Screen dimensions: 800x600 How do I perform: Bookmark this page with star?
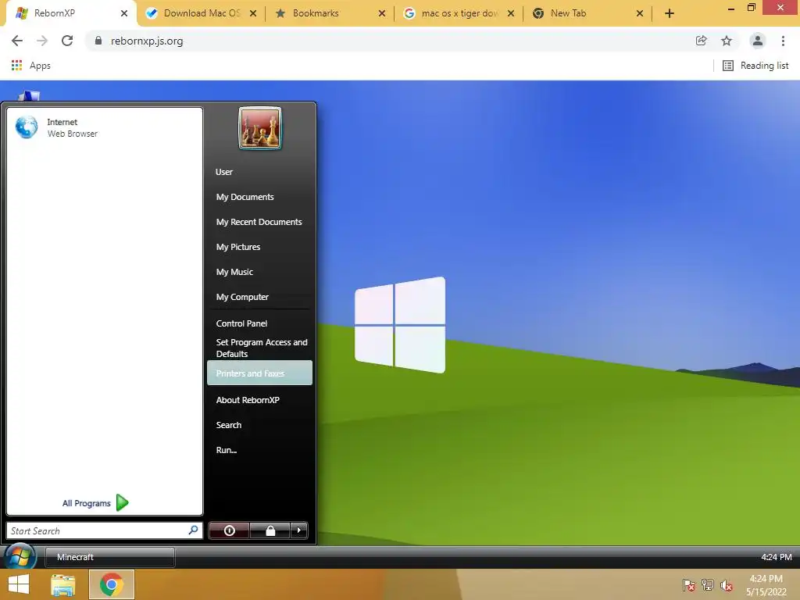(x=727, y=41)
